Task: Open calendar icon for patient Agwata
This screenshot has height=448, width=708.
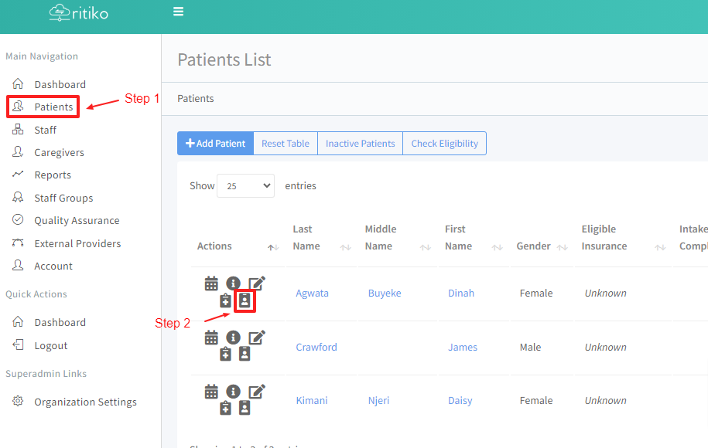Action: tap(211, 283)
